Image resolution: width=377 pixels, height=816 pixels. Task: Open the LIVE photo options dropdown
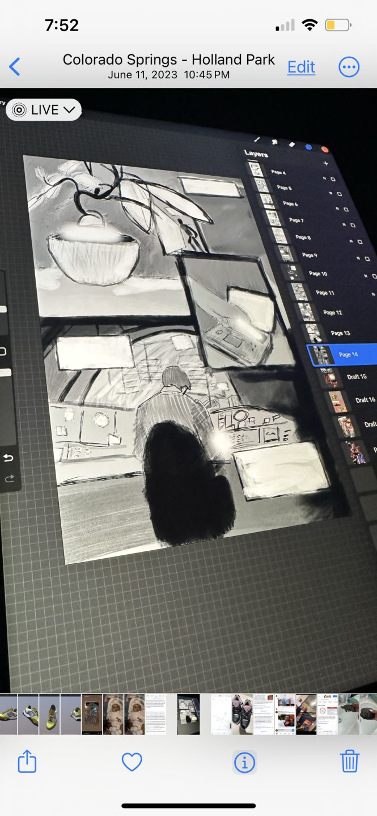click(44, 110)
